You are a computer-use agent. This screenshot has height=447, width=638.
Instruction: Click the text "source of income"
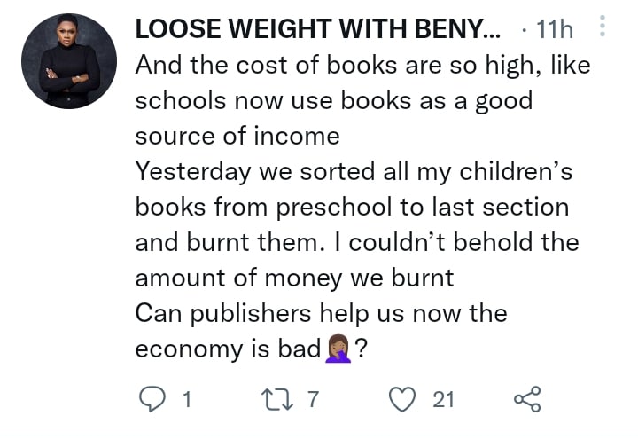coord(237,136)
